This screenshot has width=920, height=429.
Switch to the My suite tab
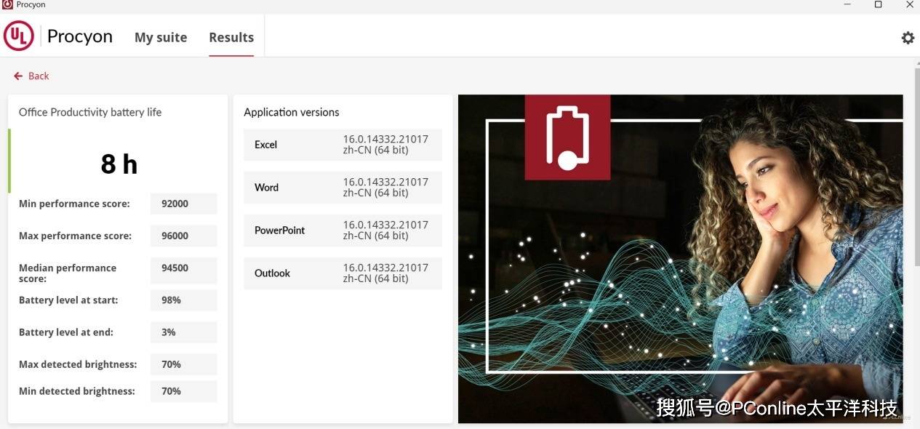161,37
